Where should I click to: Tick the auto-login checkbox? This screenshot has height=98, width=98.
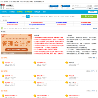tap(87, 6)
